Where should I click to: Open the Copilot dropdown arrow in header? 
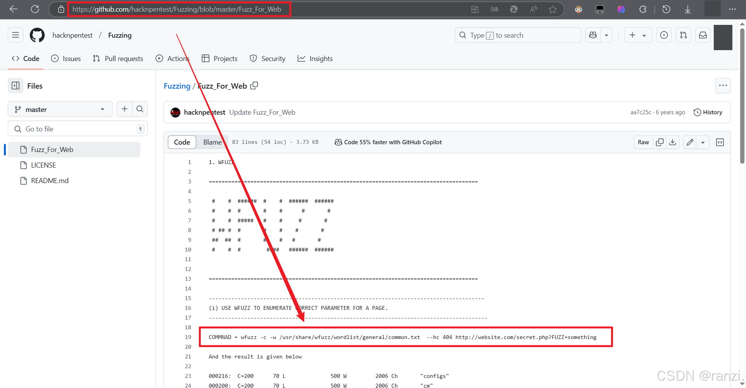[607, 35]
